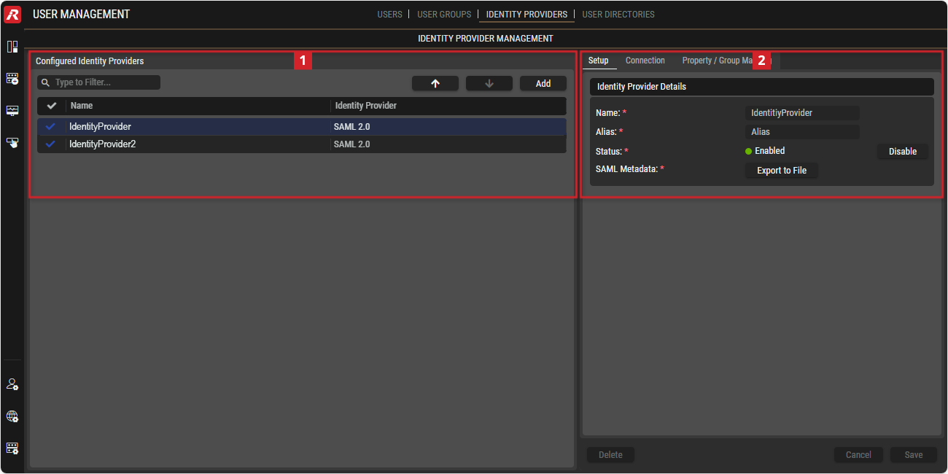Click the search magnifier icon in filter

pyautogui.click(x=45, y=82)
